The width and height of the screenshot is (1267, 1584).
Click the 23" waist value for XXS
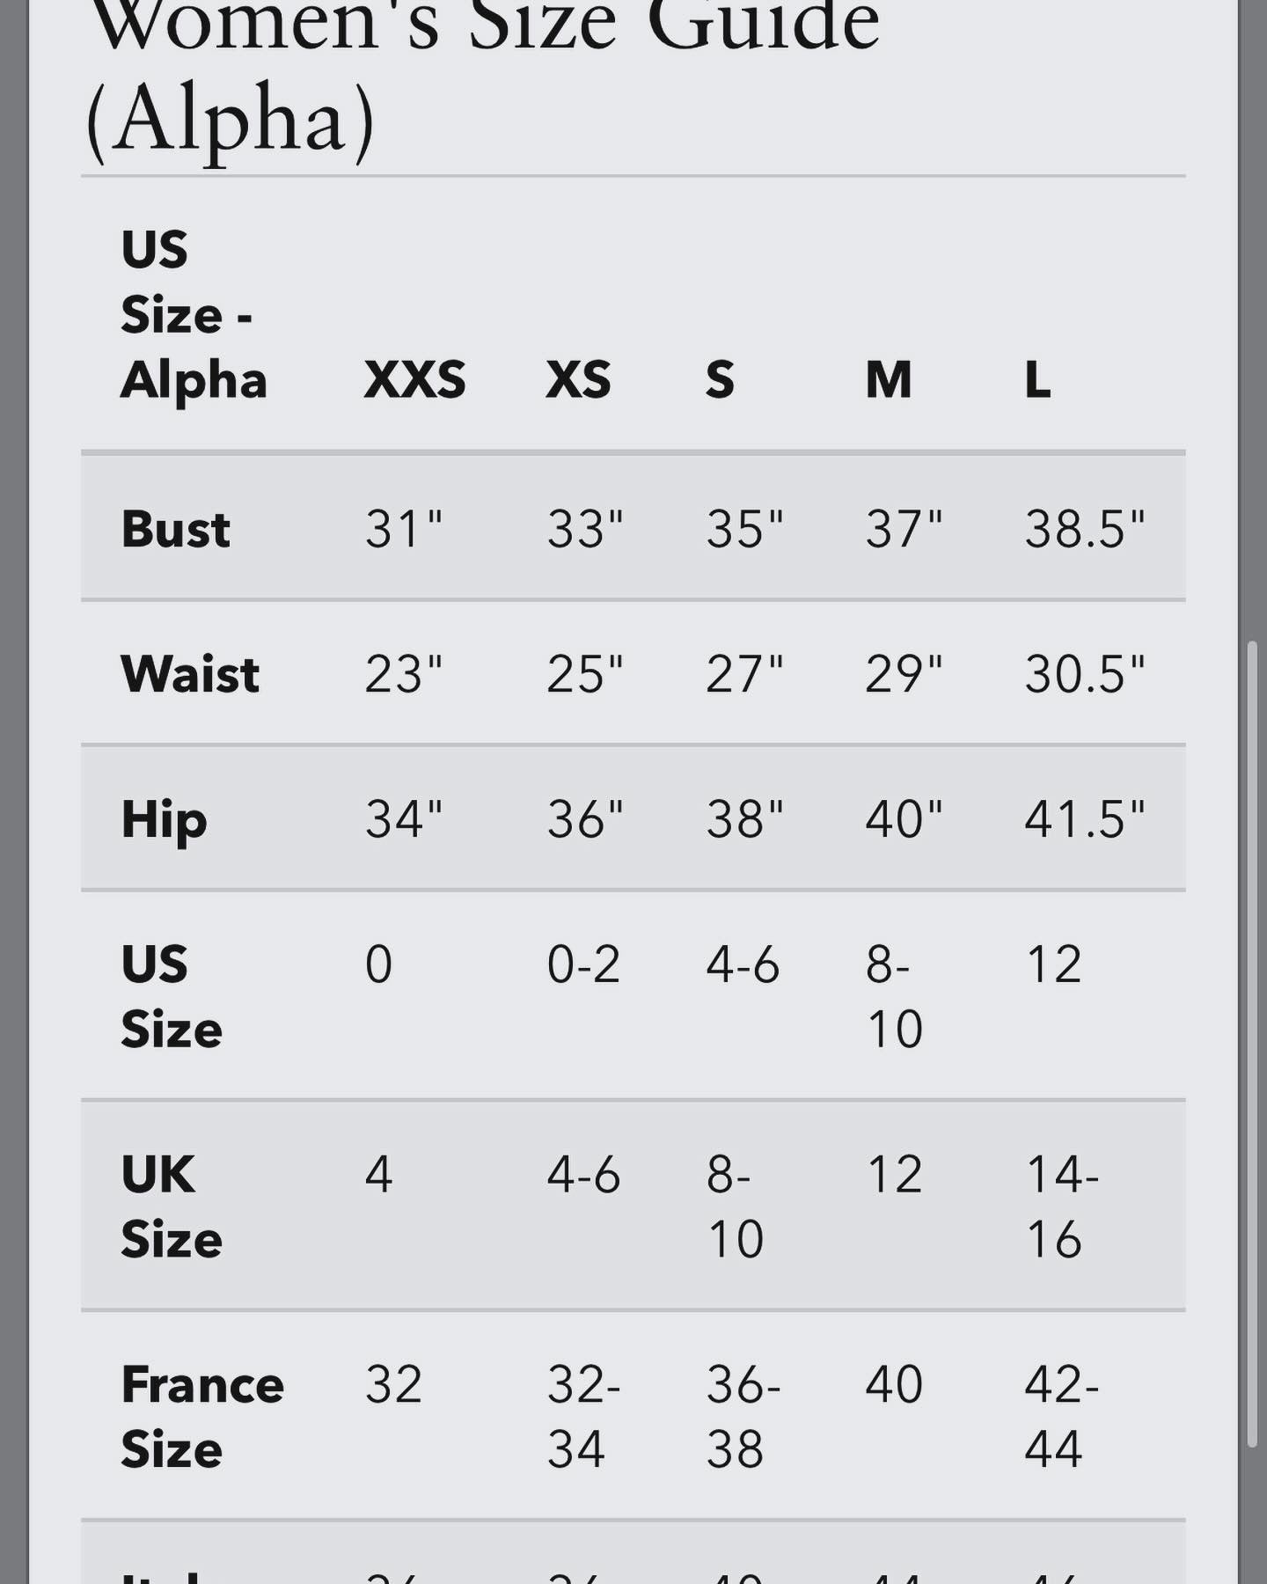404,674
